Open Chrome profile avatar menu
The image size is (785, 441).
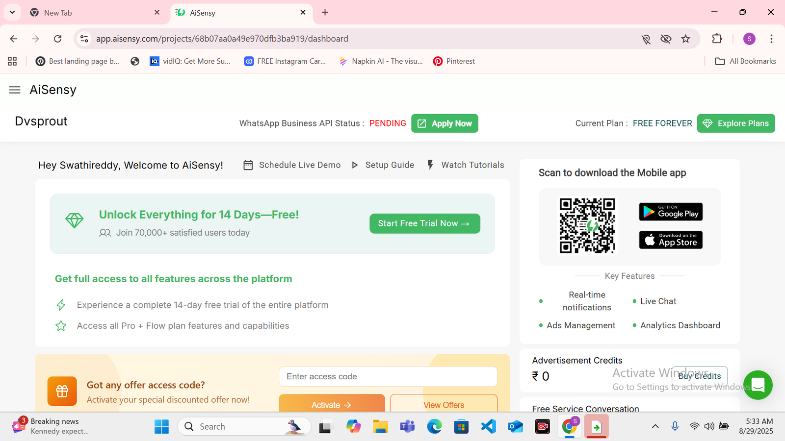pos(749,39)
